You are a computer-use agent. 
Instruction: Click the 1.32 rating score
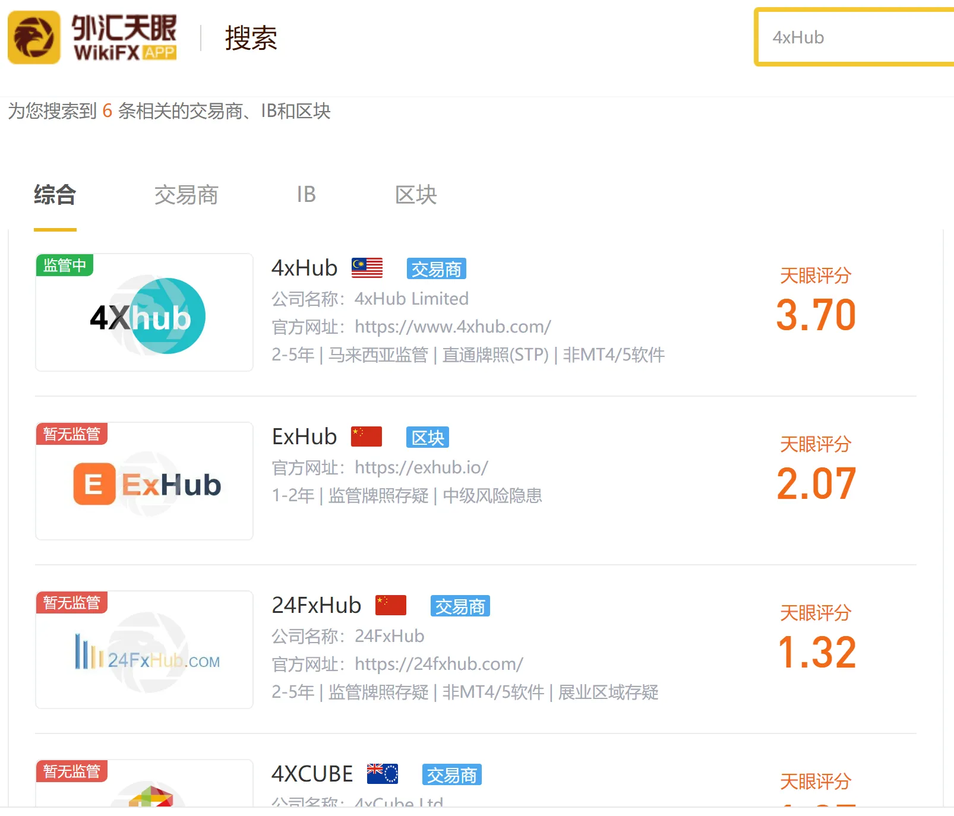pos(817,652)
